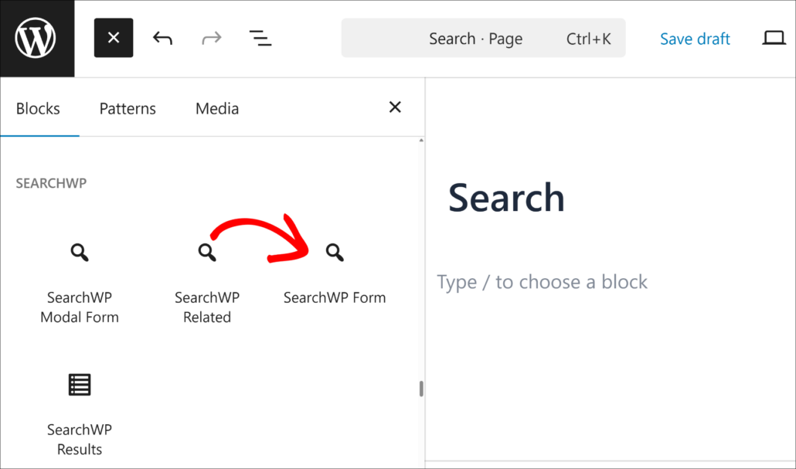Viewport: 796px width, 469px height.
Task: Open the laptop preview options
Action: point(774,38)
